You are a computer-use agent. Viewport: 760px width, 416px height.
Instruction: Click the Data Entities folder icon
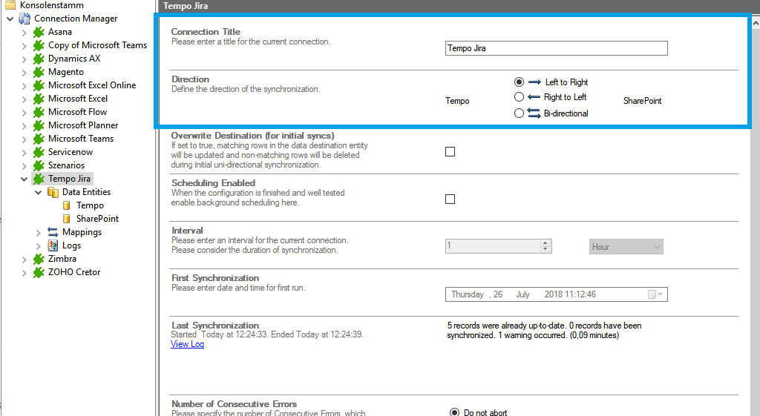[x=53, y=192]
